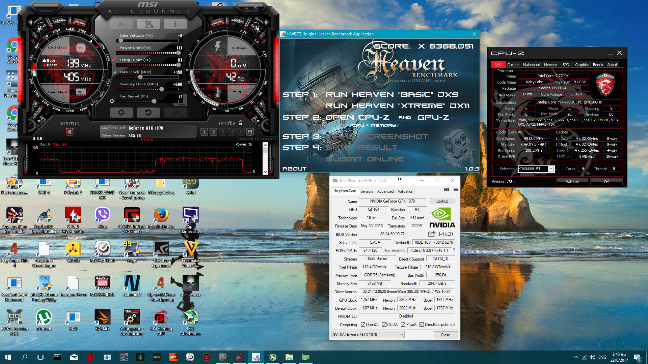Open the CPUID HWMonitor desktop icon
Image resolution: width=648 pixels, height=364 pixels.
[73, 220]
